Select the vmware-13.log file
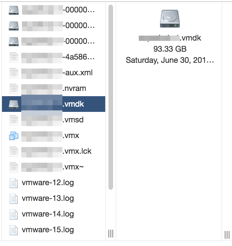 click(48, 199)
